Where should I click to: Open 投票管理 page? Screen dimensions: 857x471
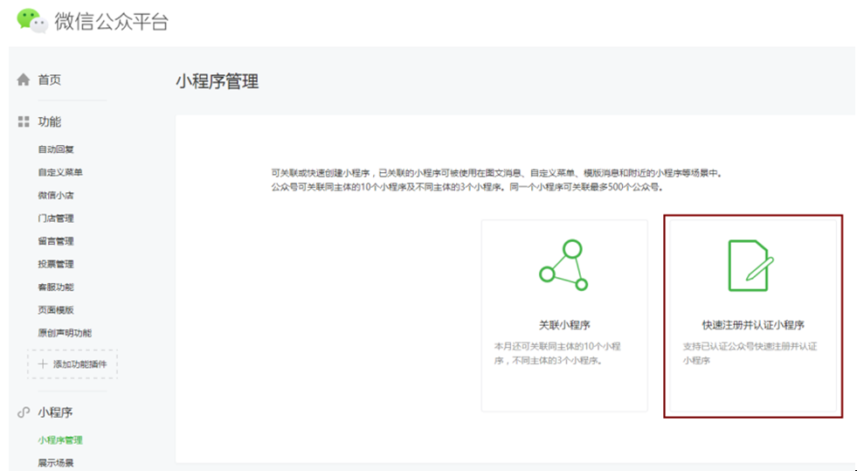coord(56,264)
